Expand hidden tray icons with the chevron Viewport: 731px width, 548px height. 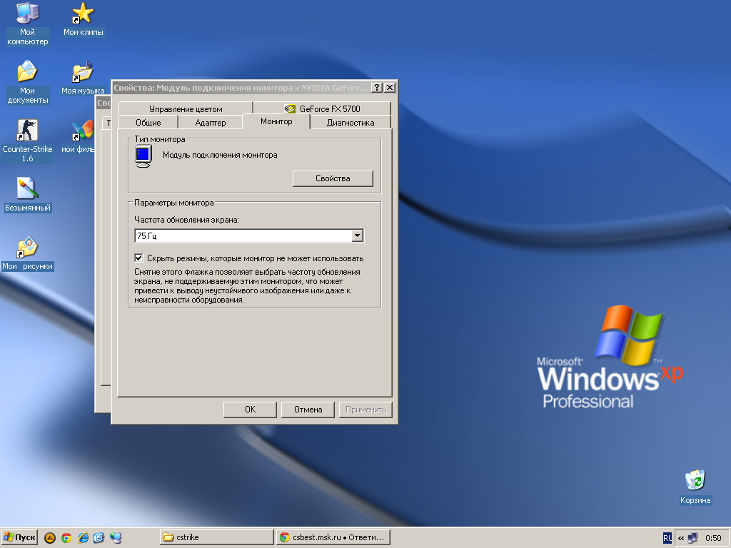point(680,538)
